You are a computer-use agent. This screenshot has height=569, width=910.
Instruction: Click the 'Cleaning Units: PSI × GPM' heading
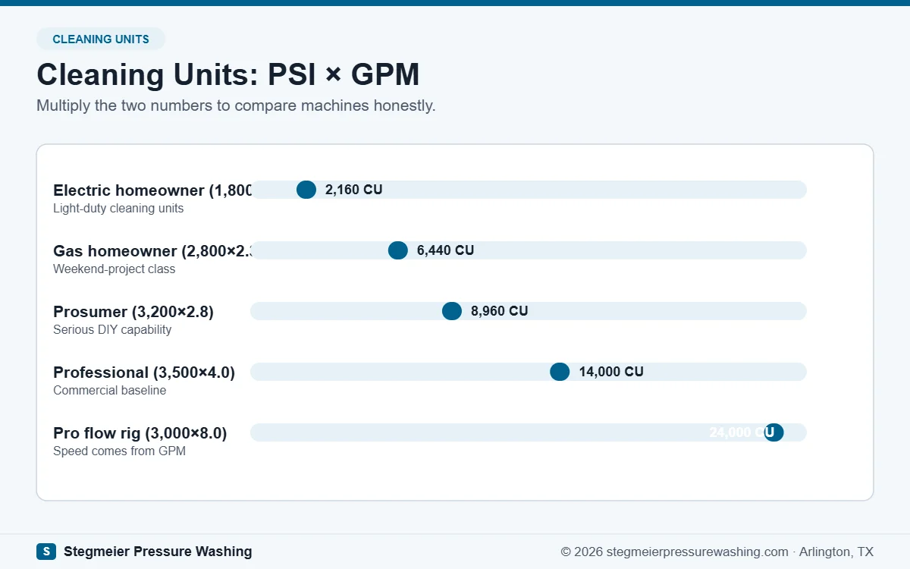pos(228,75)
